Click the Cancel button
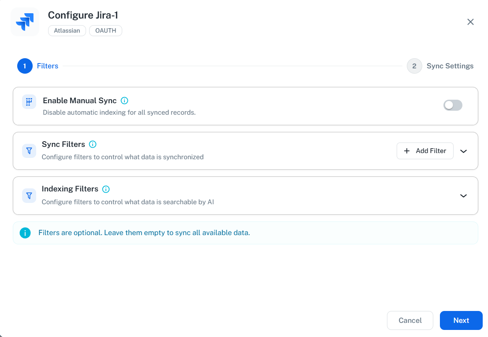Screen dimensions: 488x337 coord(410,320)
